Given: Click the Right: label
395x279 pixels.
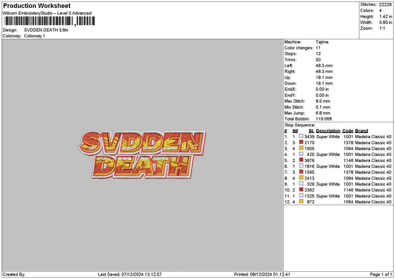Looking at the screenshot, I should pyautogui.click(x=290, y=72).
